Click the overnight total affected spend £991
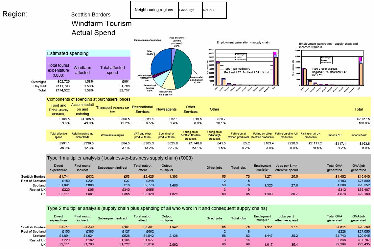 point(126,82)
